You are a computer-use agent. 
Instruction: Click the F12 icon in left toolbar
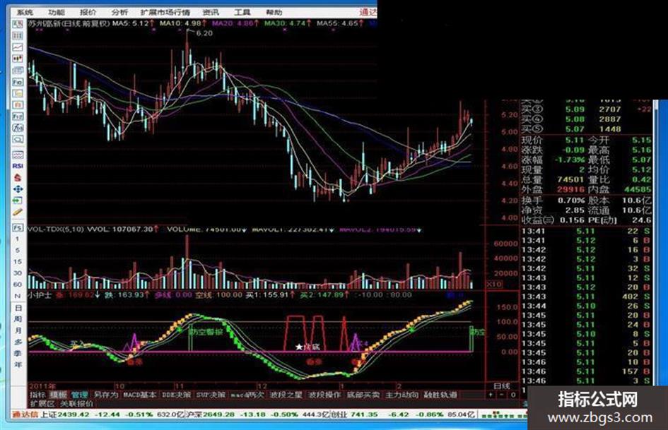click(x=18, y=117)
